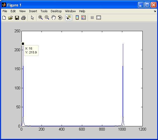Open the Tools menu
Image resolution: width=158 pixels, height=140 pixels.
click(44, 11)
